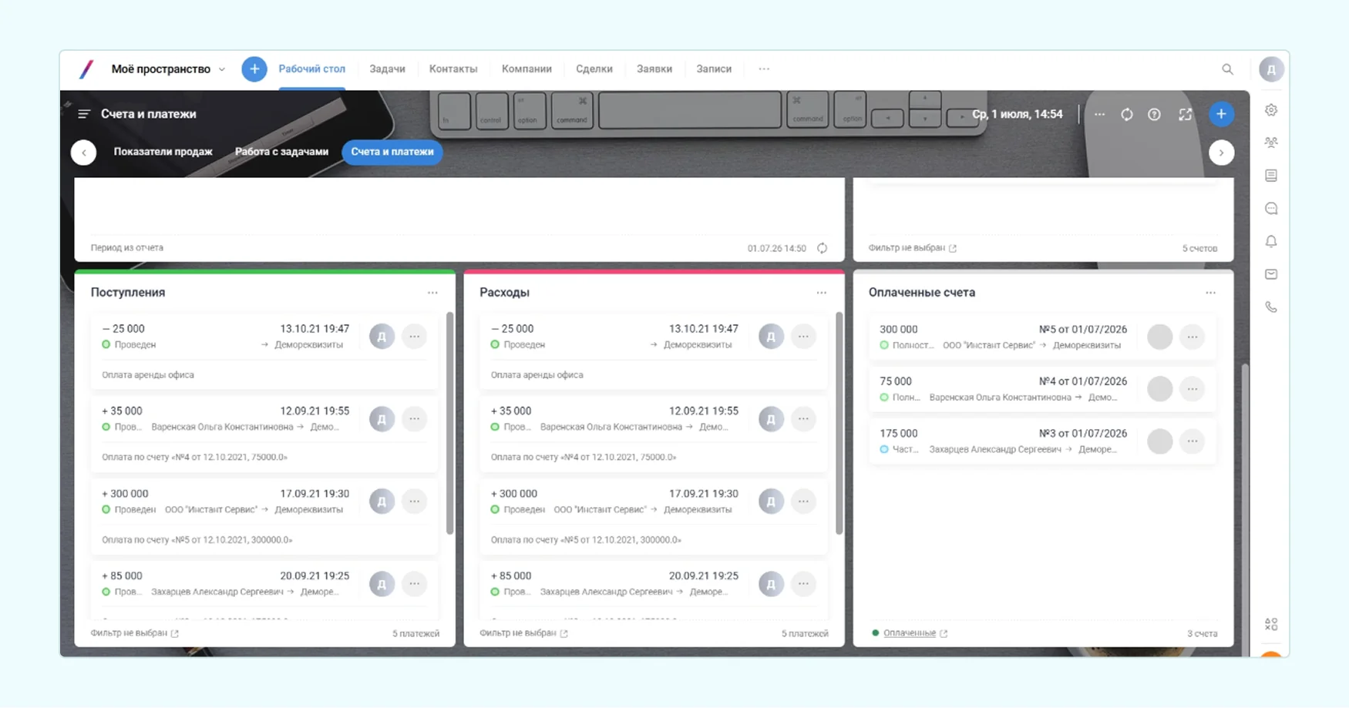Open the phone icon in right sidebar

tap(1271, 307)
